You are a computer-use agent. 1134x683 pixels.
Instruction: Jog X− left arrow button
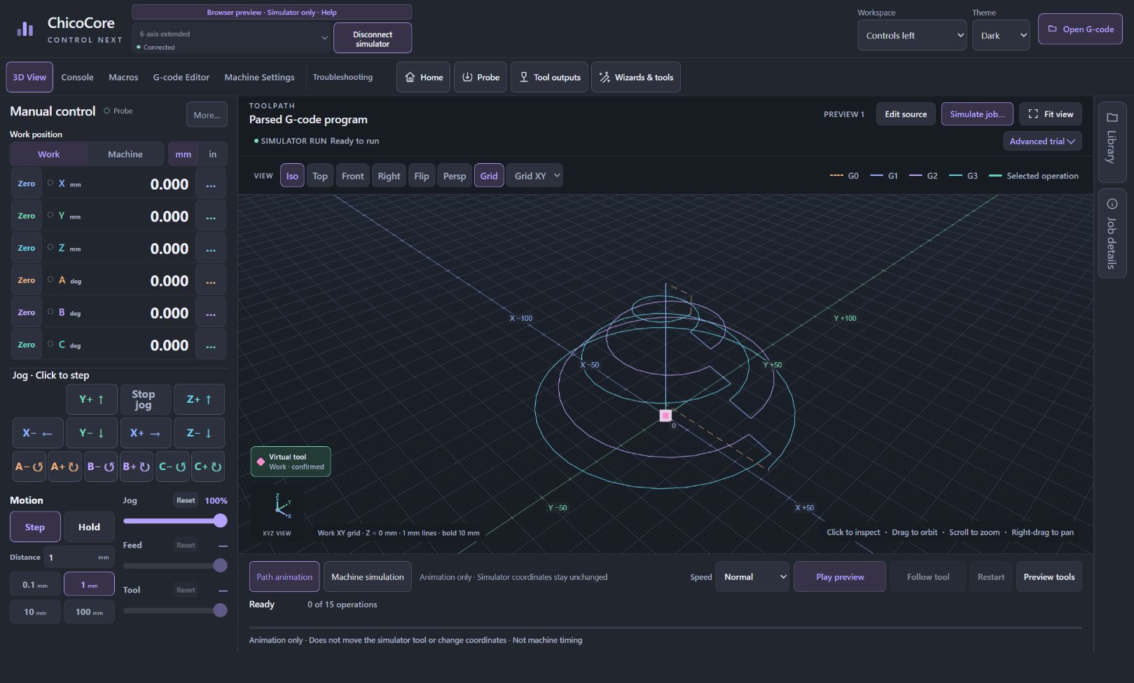(x=38, y=433)
